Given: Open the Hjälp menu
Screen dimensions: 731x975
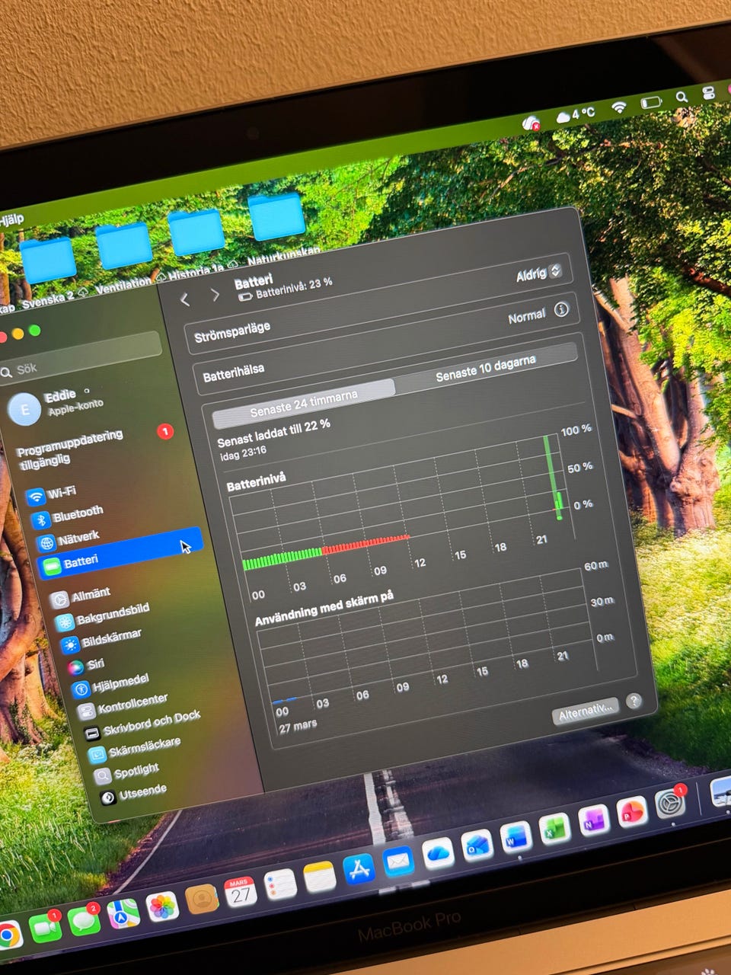Looking at the screenshot, I should pyautogui.click(x=11, y=220).
